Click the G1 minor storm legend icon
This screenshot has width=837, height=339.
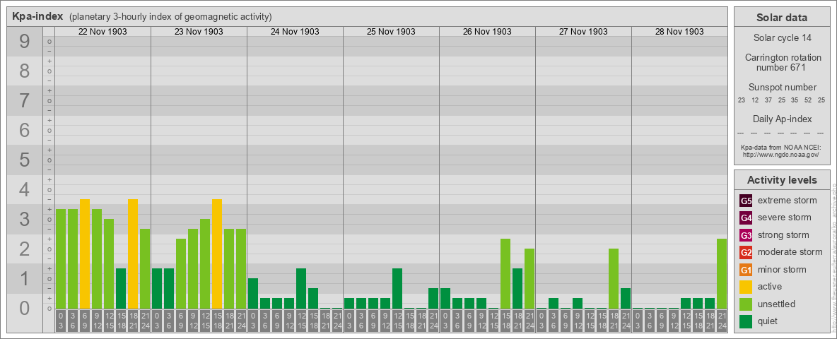click(x=746, y=270)
